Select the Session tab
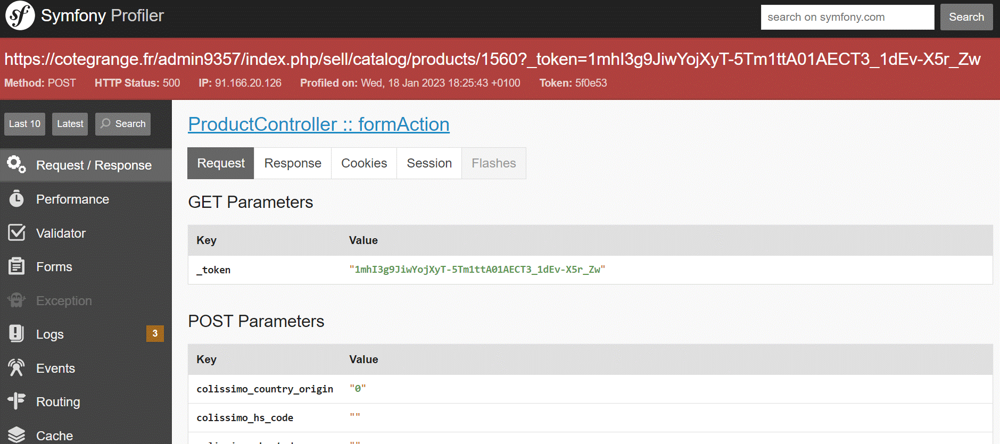 pos(429,163)
